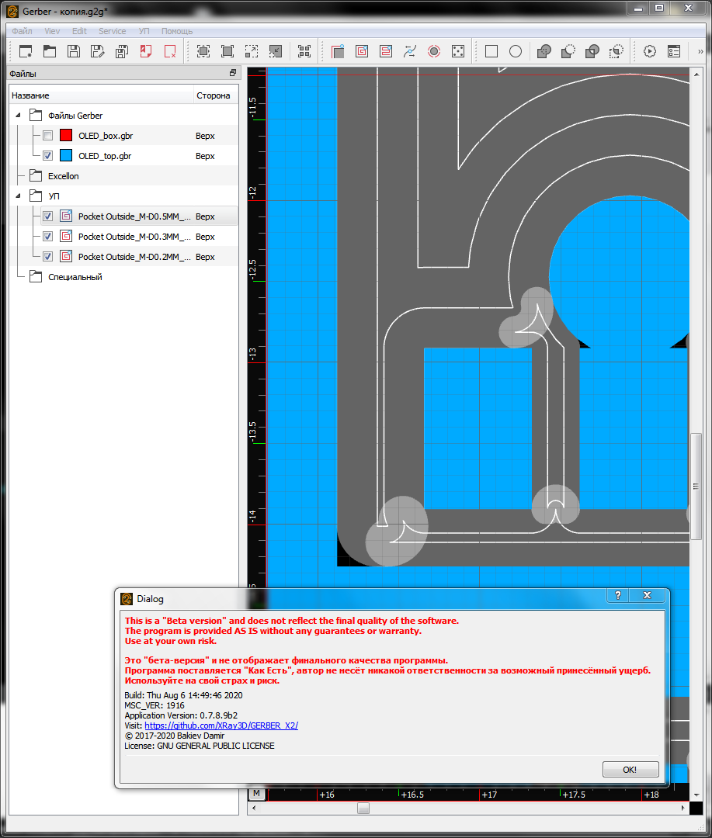Image resolution: width=712 pixels, height=838 pixels.
Task: Click the Subtract shapes toolbar icon
Action: click(568, 51)
